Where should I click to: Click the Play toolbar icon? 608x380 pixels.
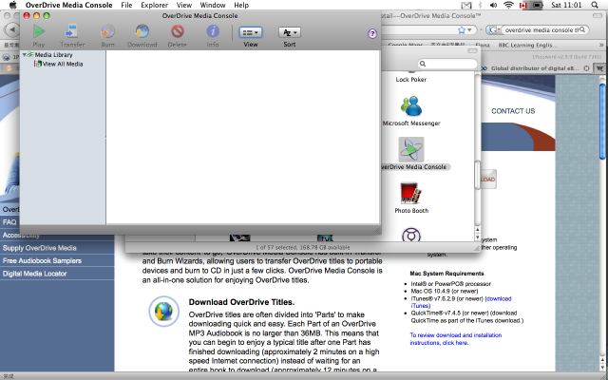[38, 31]
